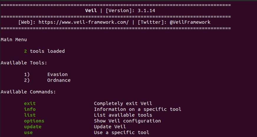Click the Main Menu heading
257x137 pixels.
(14, 40)
